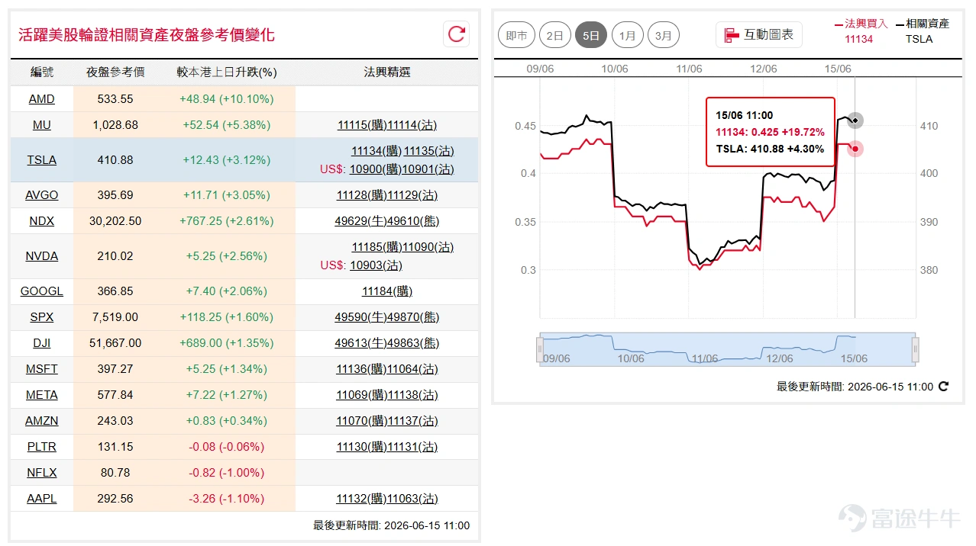Open NVDA put warrant 11090(沽)
Screen dimensions: 976x546
[x=428, y=247]
